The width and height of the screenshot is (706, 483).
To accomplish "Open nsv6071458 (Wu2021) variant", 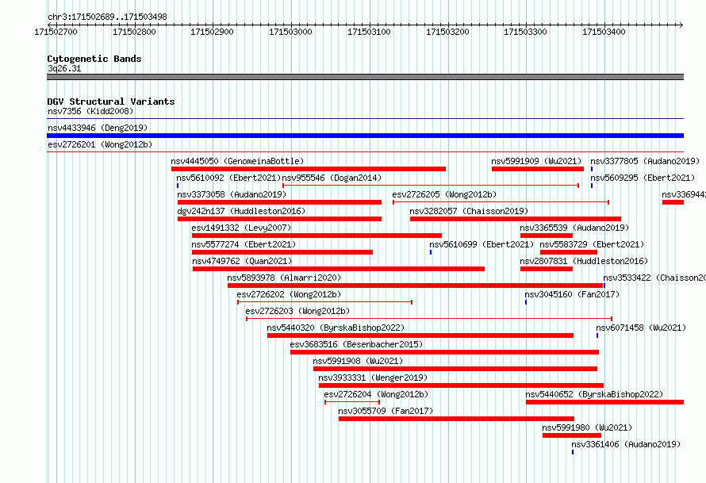I will (x=641, y=328).
